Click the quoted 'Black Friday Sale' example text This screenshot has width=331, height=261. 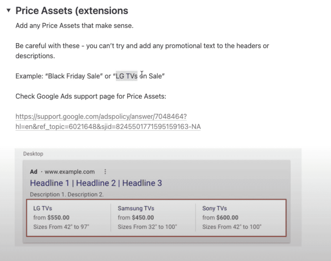pyautogui.click(x=74, y=76)
